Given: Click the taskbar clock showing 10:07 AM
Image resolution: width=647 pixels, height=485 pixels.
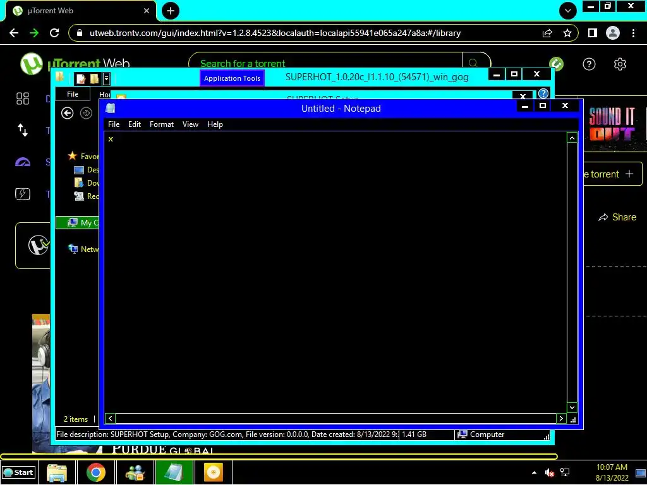Looking at the screenshot, I should [x=612, y=472].
